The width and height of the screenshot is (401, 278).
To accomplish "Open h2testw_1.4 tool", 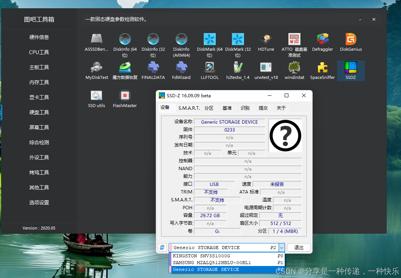I will pyautogui.click(x=238, y=67).
